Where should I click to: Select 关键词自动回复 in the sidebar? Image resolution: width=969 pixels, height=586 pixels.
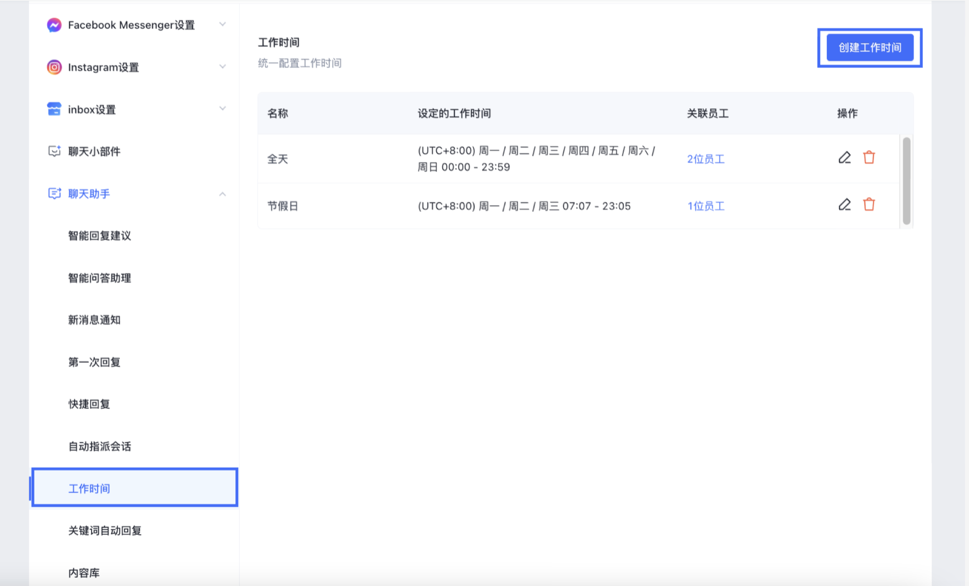coord(104,531)
